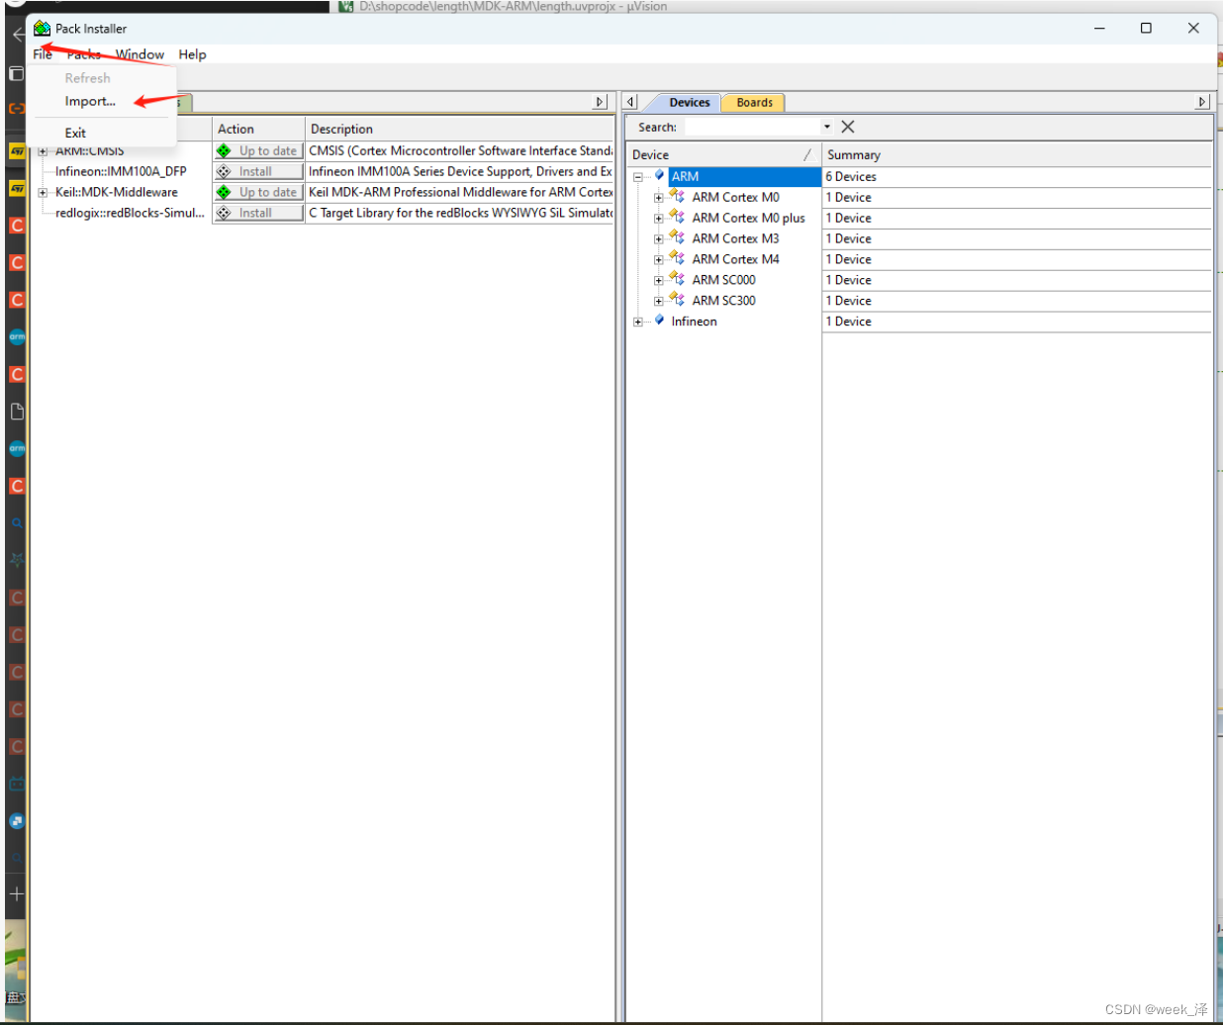Screen dimensions: 1223x1025
Task: Select the redlogix::redBlocks-Simul... pack row
Action: (130, 213)
